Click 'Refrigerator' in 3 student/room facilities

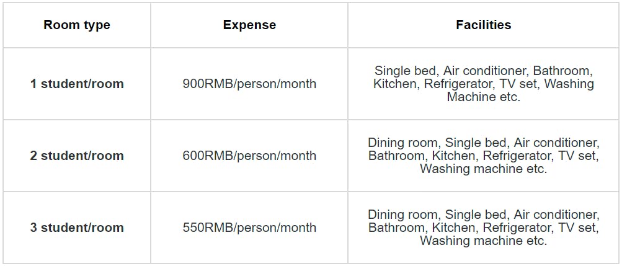(x=517, y=228)
